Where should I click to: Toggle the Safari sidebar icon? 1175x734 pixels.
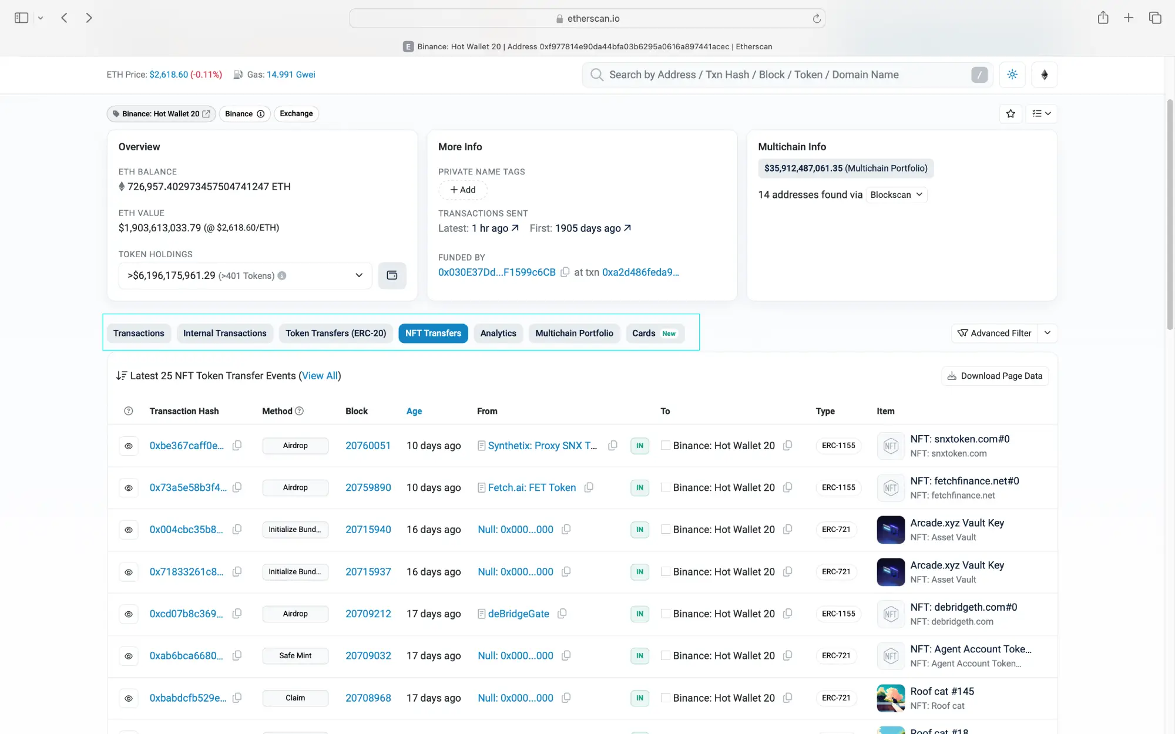click(21, 18)
